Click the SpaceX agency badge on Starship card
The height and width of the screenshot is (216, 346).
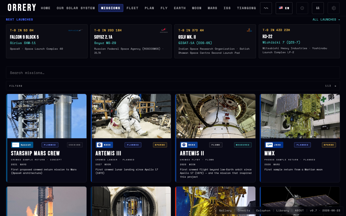click(22, 145)
